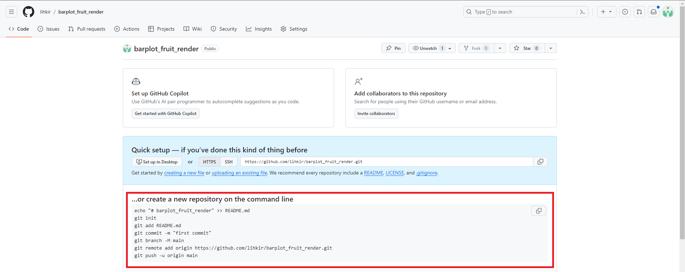Star the repository
This screenshot has height=272, width=685.
coord(527,48)
